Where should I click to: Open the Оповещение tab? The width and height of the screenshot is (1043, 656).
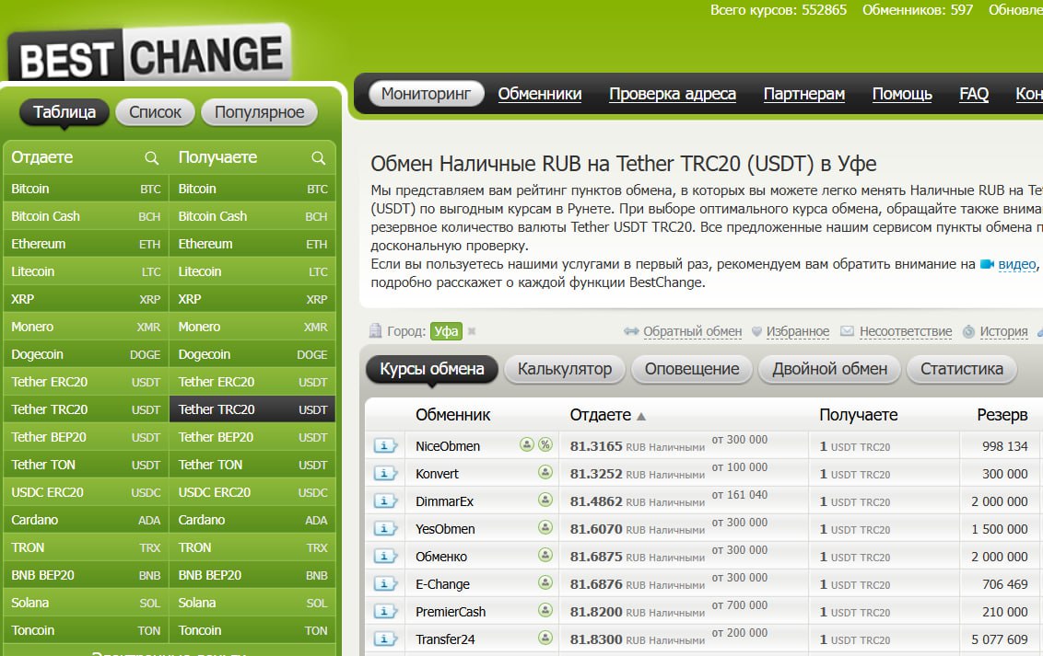click(692, 369)
